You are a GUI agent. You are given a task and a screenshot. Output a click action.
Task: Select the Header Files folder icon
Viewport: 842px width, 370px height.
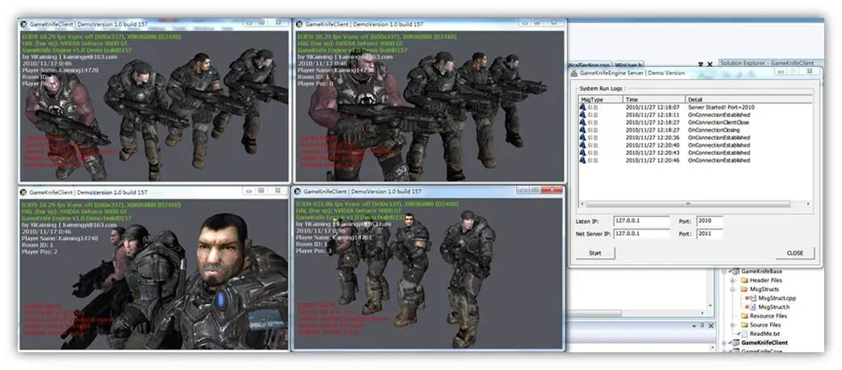(x=744, y=280)
